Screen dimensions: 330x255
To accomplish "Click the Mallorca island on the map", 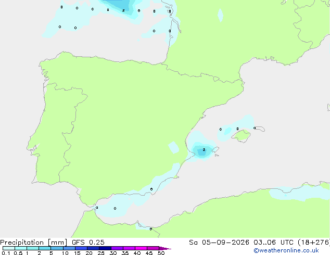I will click(241, 136).
